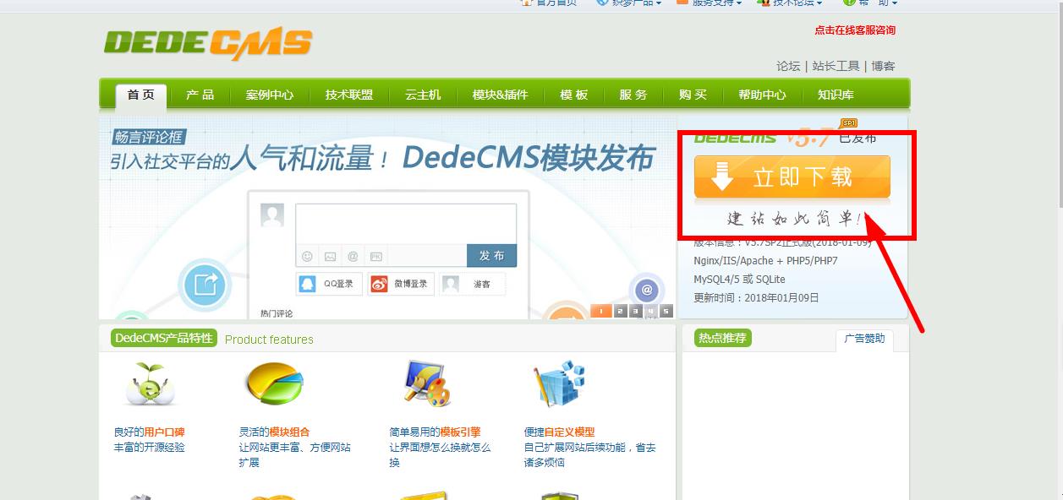Open the emoji smiley picker in comment box
Viewport: 1063px width, 500px height.
[305, 255]
